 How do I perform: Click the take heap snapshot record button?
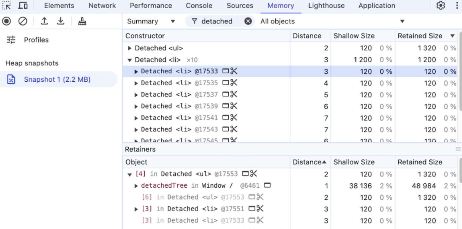pos(7,21)
